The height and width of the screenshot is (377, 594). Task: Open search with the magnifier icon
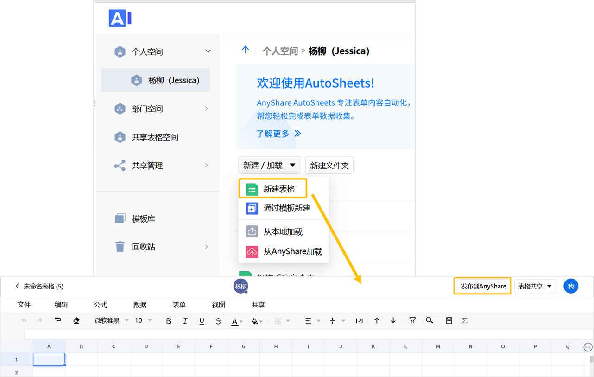click(430, 320)
